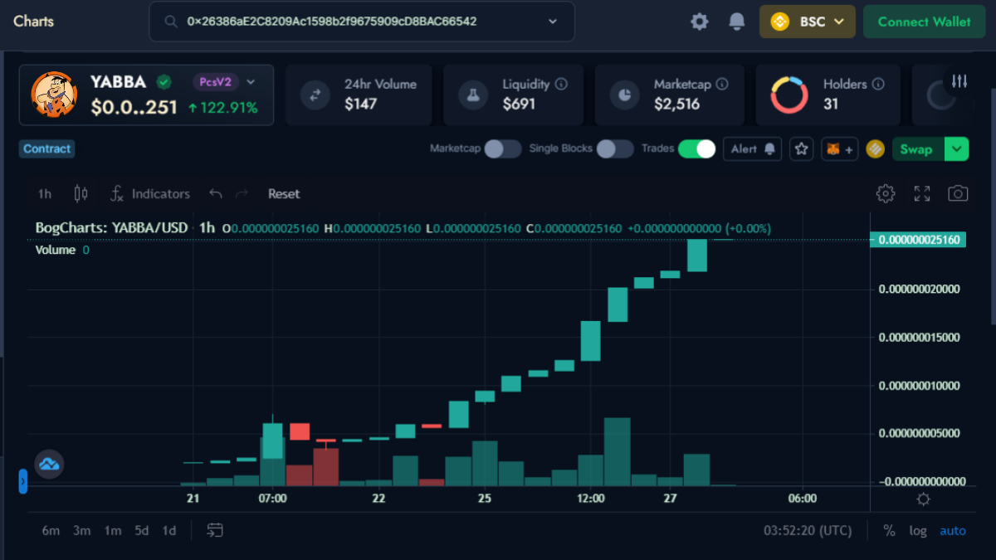Image resolution: width=996 pixels, height=560 pixels.
Task: Click the Volume indicator label
Action: pyautogui.click(x=56, y=250)
